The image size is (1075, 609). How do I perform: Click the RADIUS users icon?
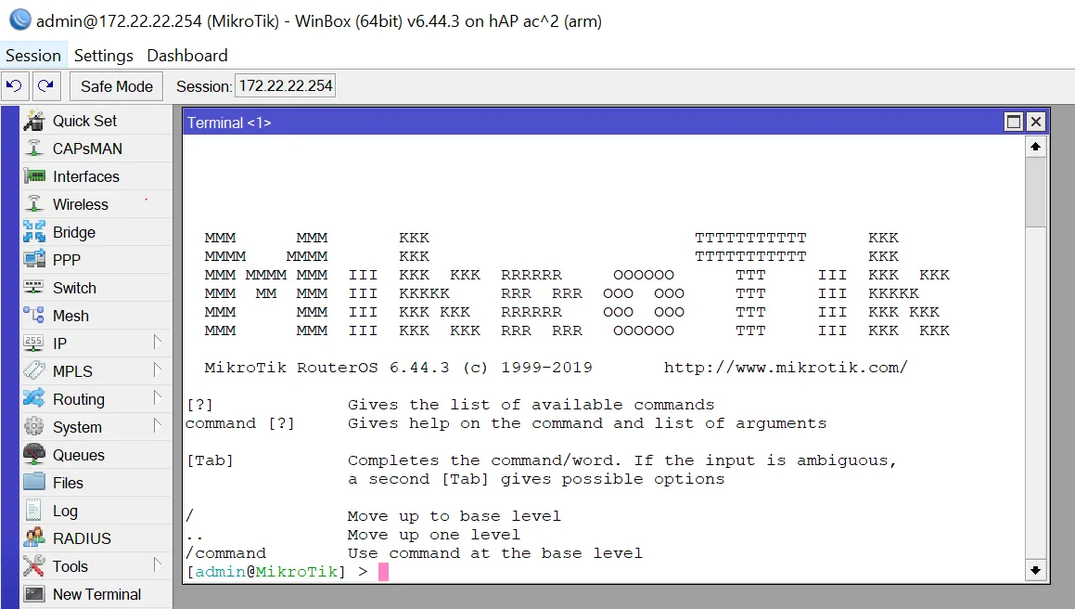coord(34,538)
